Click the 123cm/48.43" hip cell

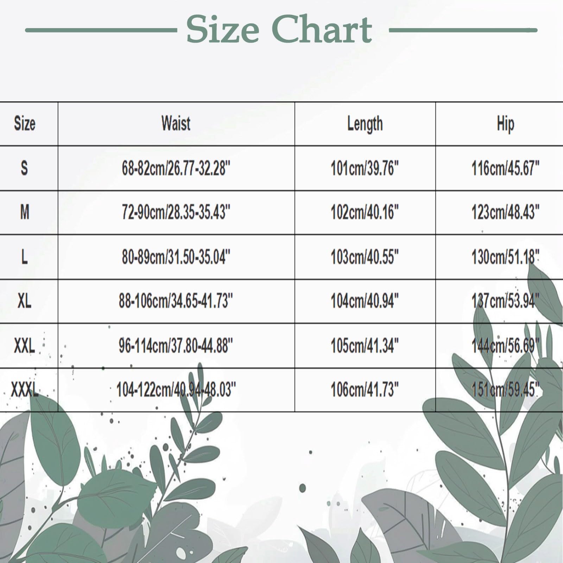pyautogui.click(x=505, y=213)
